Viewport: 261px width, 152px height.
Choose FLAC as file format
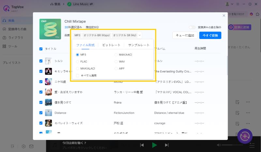point(77,62)
